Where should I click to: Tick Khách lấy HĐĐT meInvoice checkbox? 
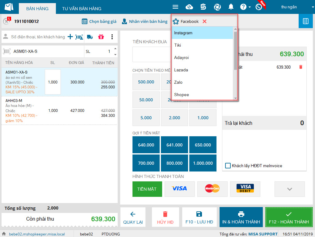228,166
